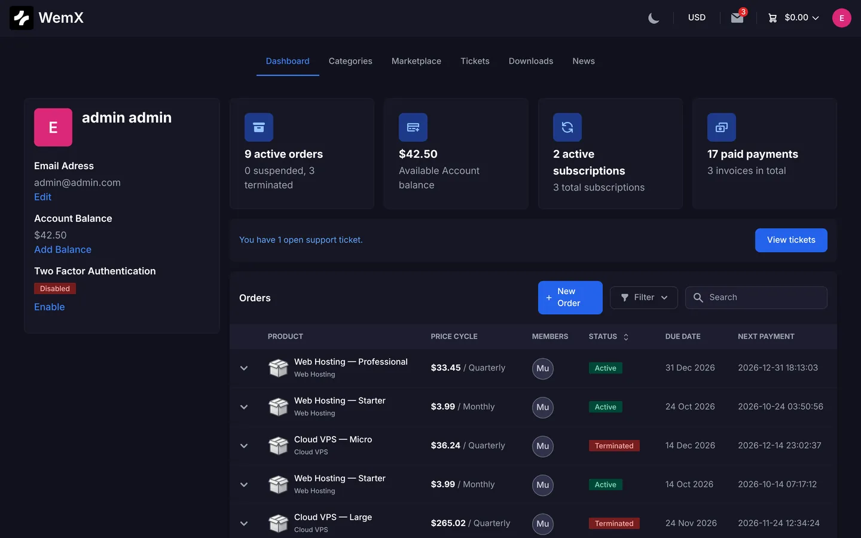861x538 pixels.
Task: Click the Add Balance link
Action: [63, 250]
